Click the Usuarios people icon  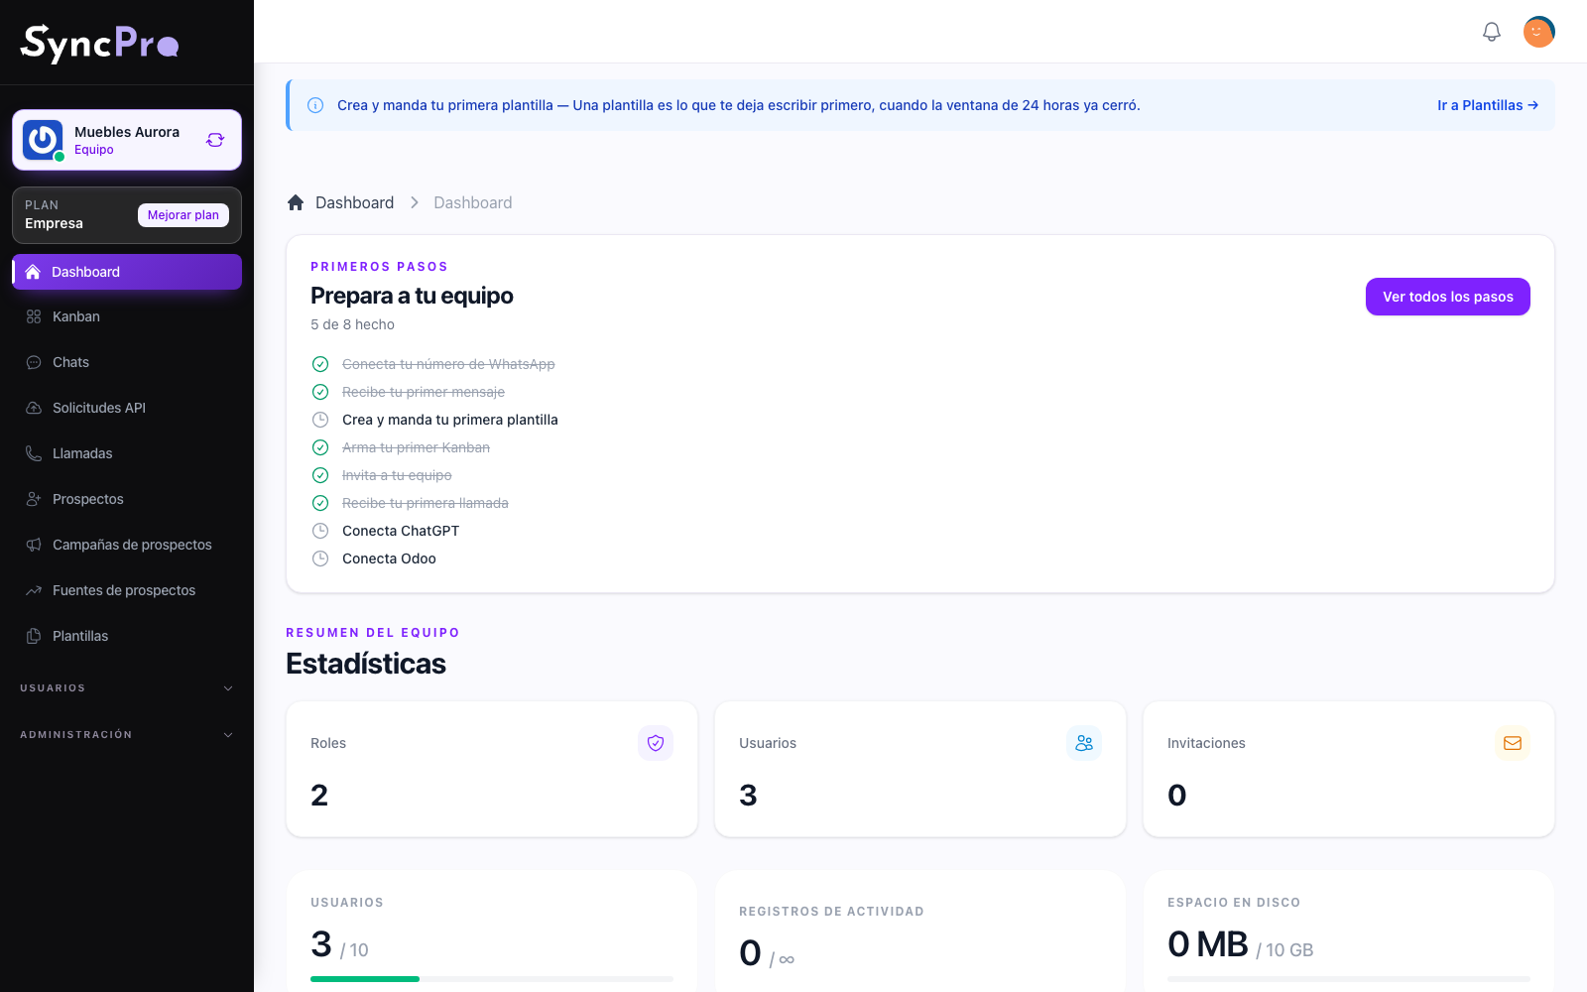coord(1084,743)
